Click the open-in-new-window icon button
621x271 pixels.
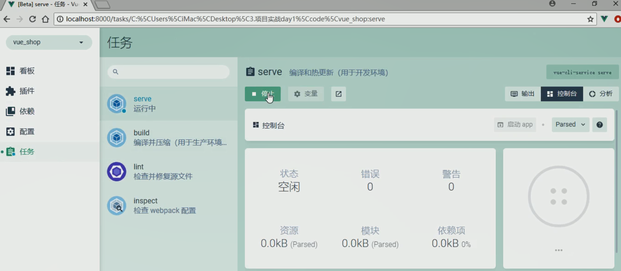coord(338,94)
